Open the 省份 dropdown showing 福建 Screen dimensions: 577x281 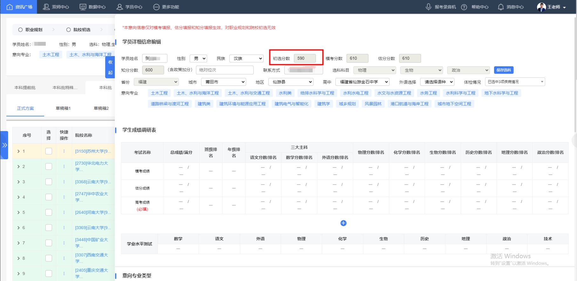[156, 82]
